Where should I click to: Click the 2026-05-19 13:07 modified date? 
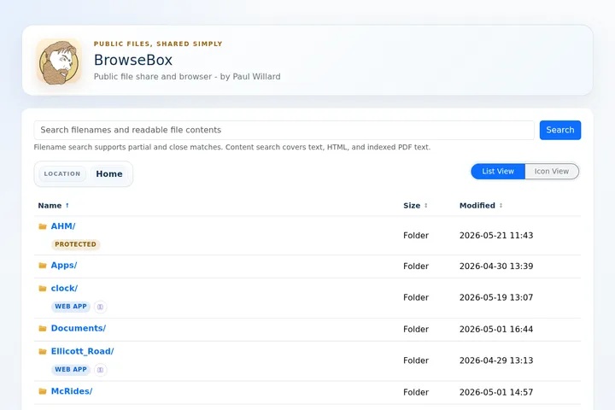click(x=496, y=297)
